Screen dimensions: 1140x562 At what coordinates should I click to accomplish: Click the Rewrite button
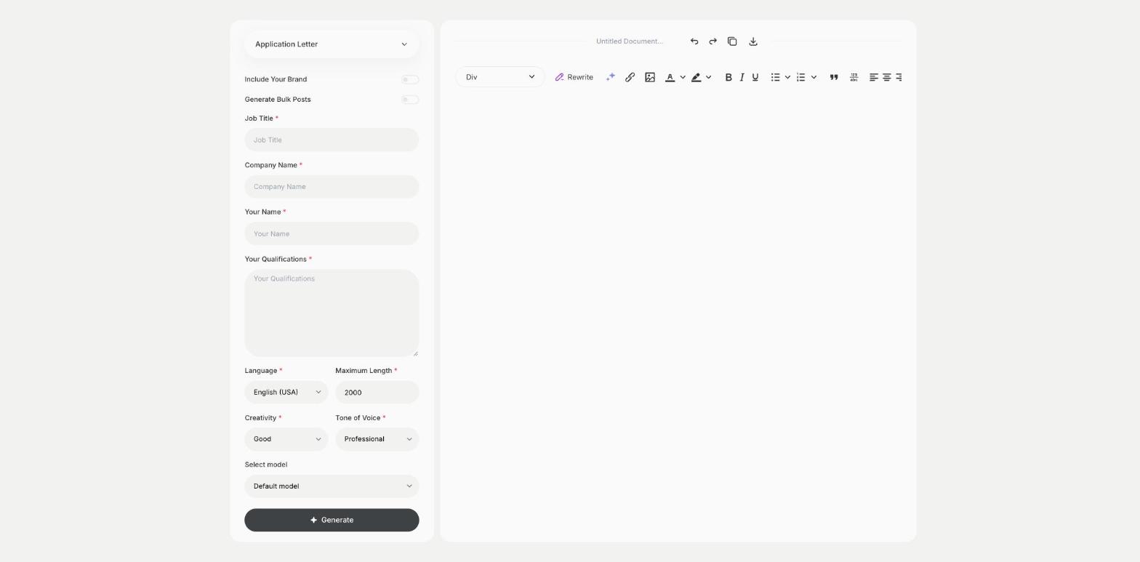point(574,77)
